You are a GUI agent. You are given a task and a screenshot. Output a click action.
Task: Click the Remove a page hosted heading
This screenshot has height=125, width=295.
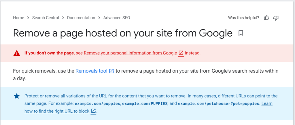coord(123,33)
